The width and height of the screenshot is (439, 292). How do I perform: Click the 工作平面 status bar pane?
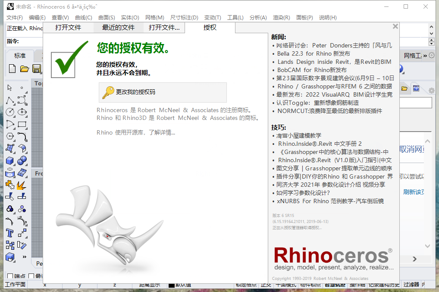(16, 284)
